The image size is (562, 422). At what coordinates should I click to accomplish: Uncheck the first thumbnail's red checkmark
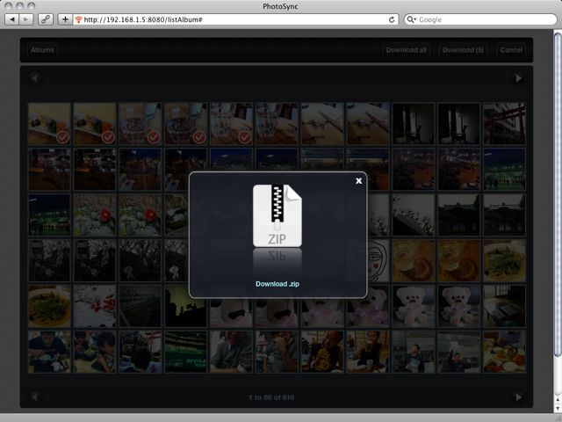(62, 137)
